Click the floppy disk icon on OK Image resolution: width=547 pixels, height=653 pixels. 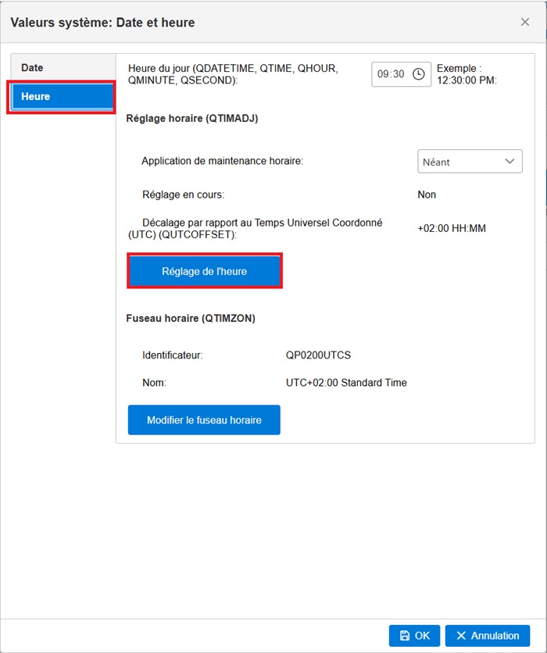coord(404,636)
